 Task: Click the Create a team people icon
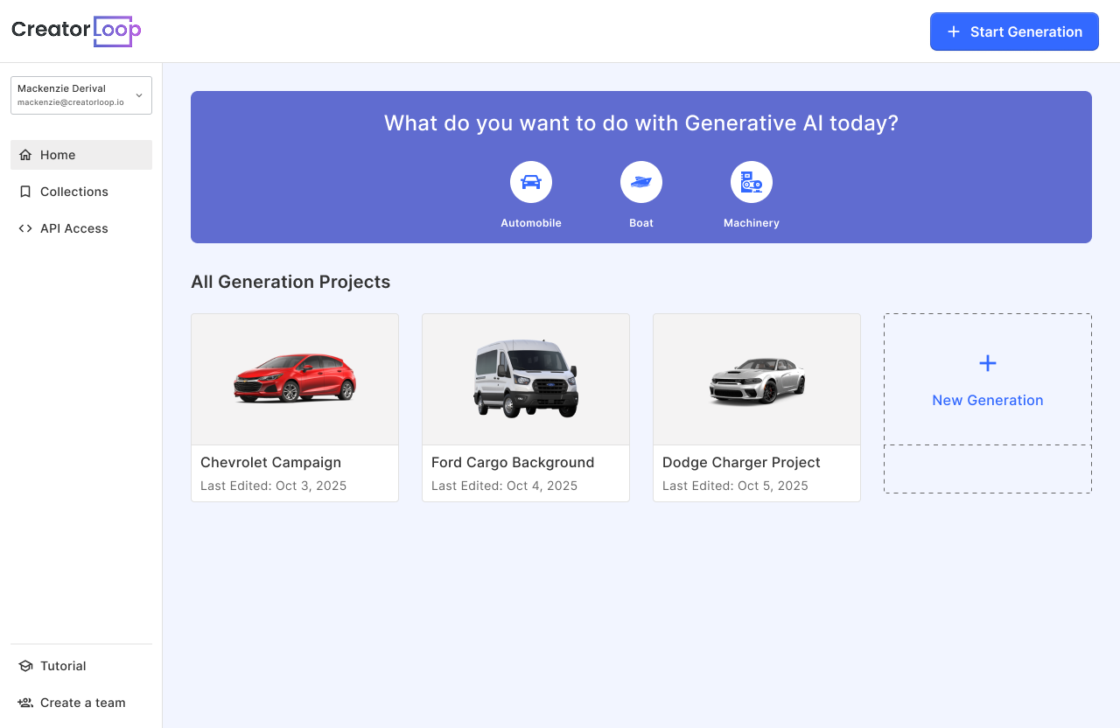point(25,703)
